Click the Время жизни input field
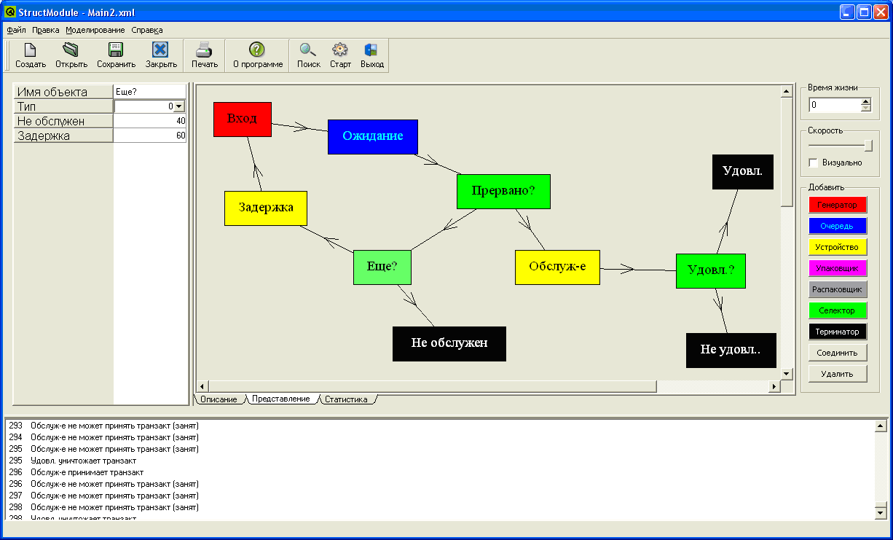This screenshot has height=540, width=893. (835, 105)
